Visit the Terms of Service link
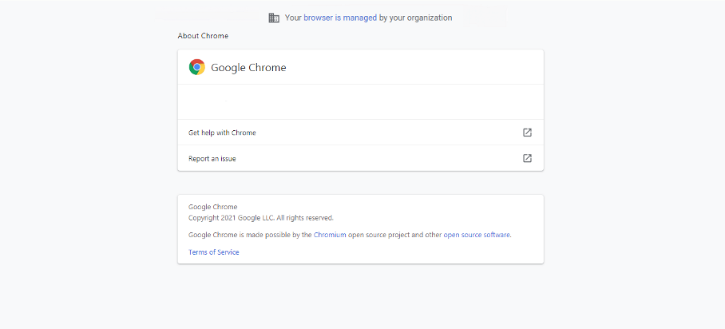The width and height of the screenshot is (725, 329). [214, 252]
